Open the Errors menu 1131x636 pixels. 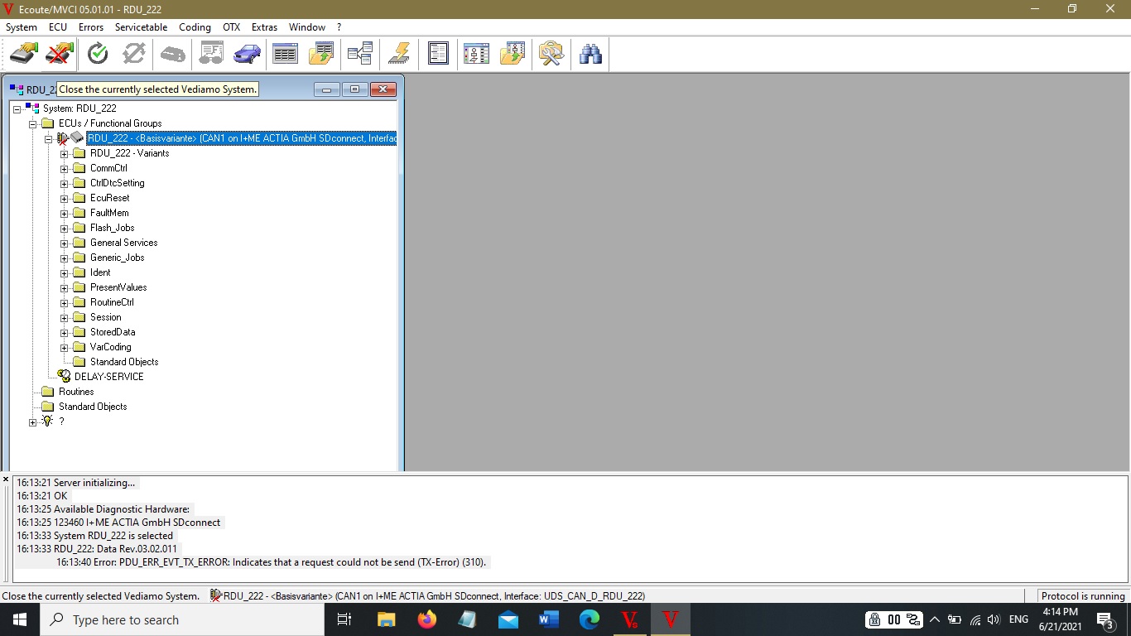tap(91, 27)
